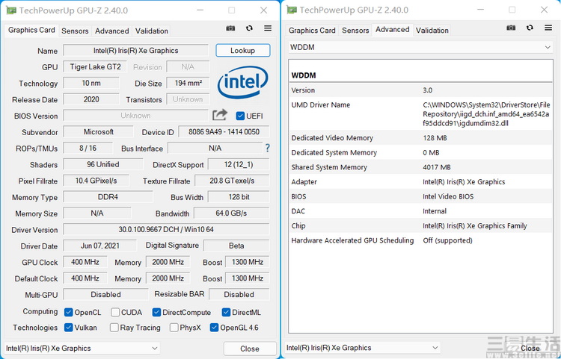This screenshot has width=561, height=359.
Task: Switch to the Sensors tab in the left window
Action: pyautogui.click(x=75, y=31)
